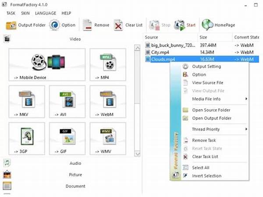Click the Video clapperboard category icon
Screen dimensions: 263x197
click(7, 39)
